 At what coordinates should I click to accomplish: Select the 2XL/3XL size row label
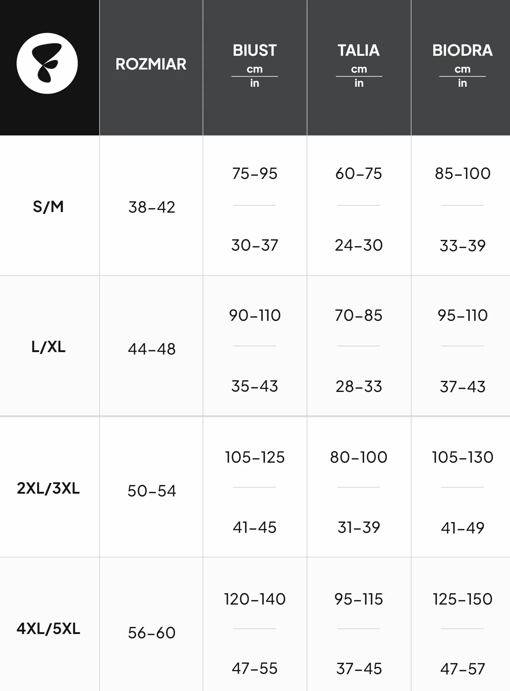48,488
